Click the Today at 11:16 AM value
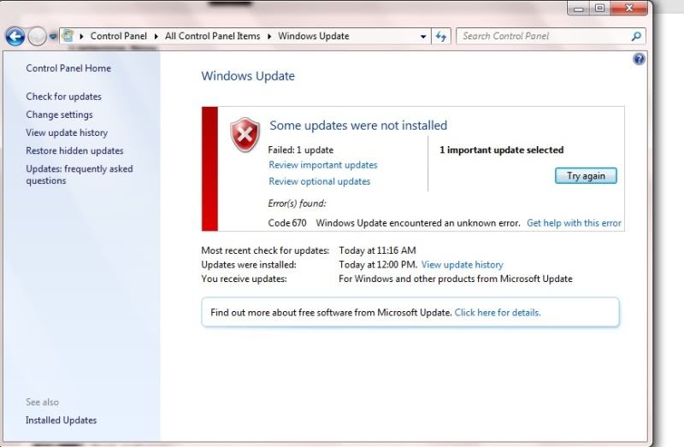The image size is (684, 447). (377, 250)
